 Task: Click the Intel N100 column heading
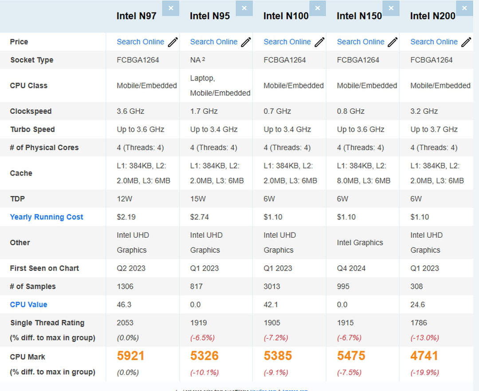[286, 16]
